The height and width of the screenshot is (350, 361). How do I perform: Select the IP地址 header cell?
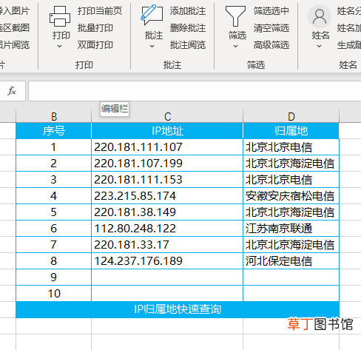pos(167,131)
